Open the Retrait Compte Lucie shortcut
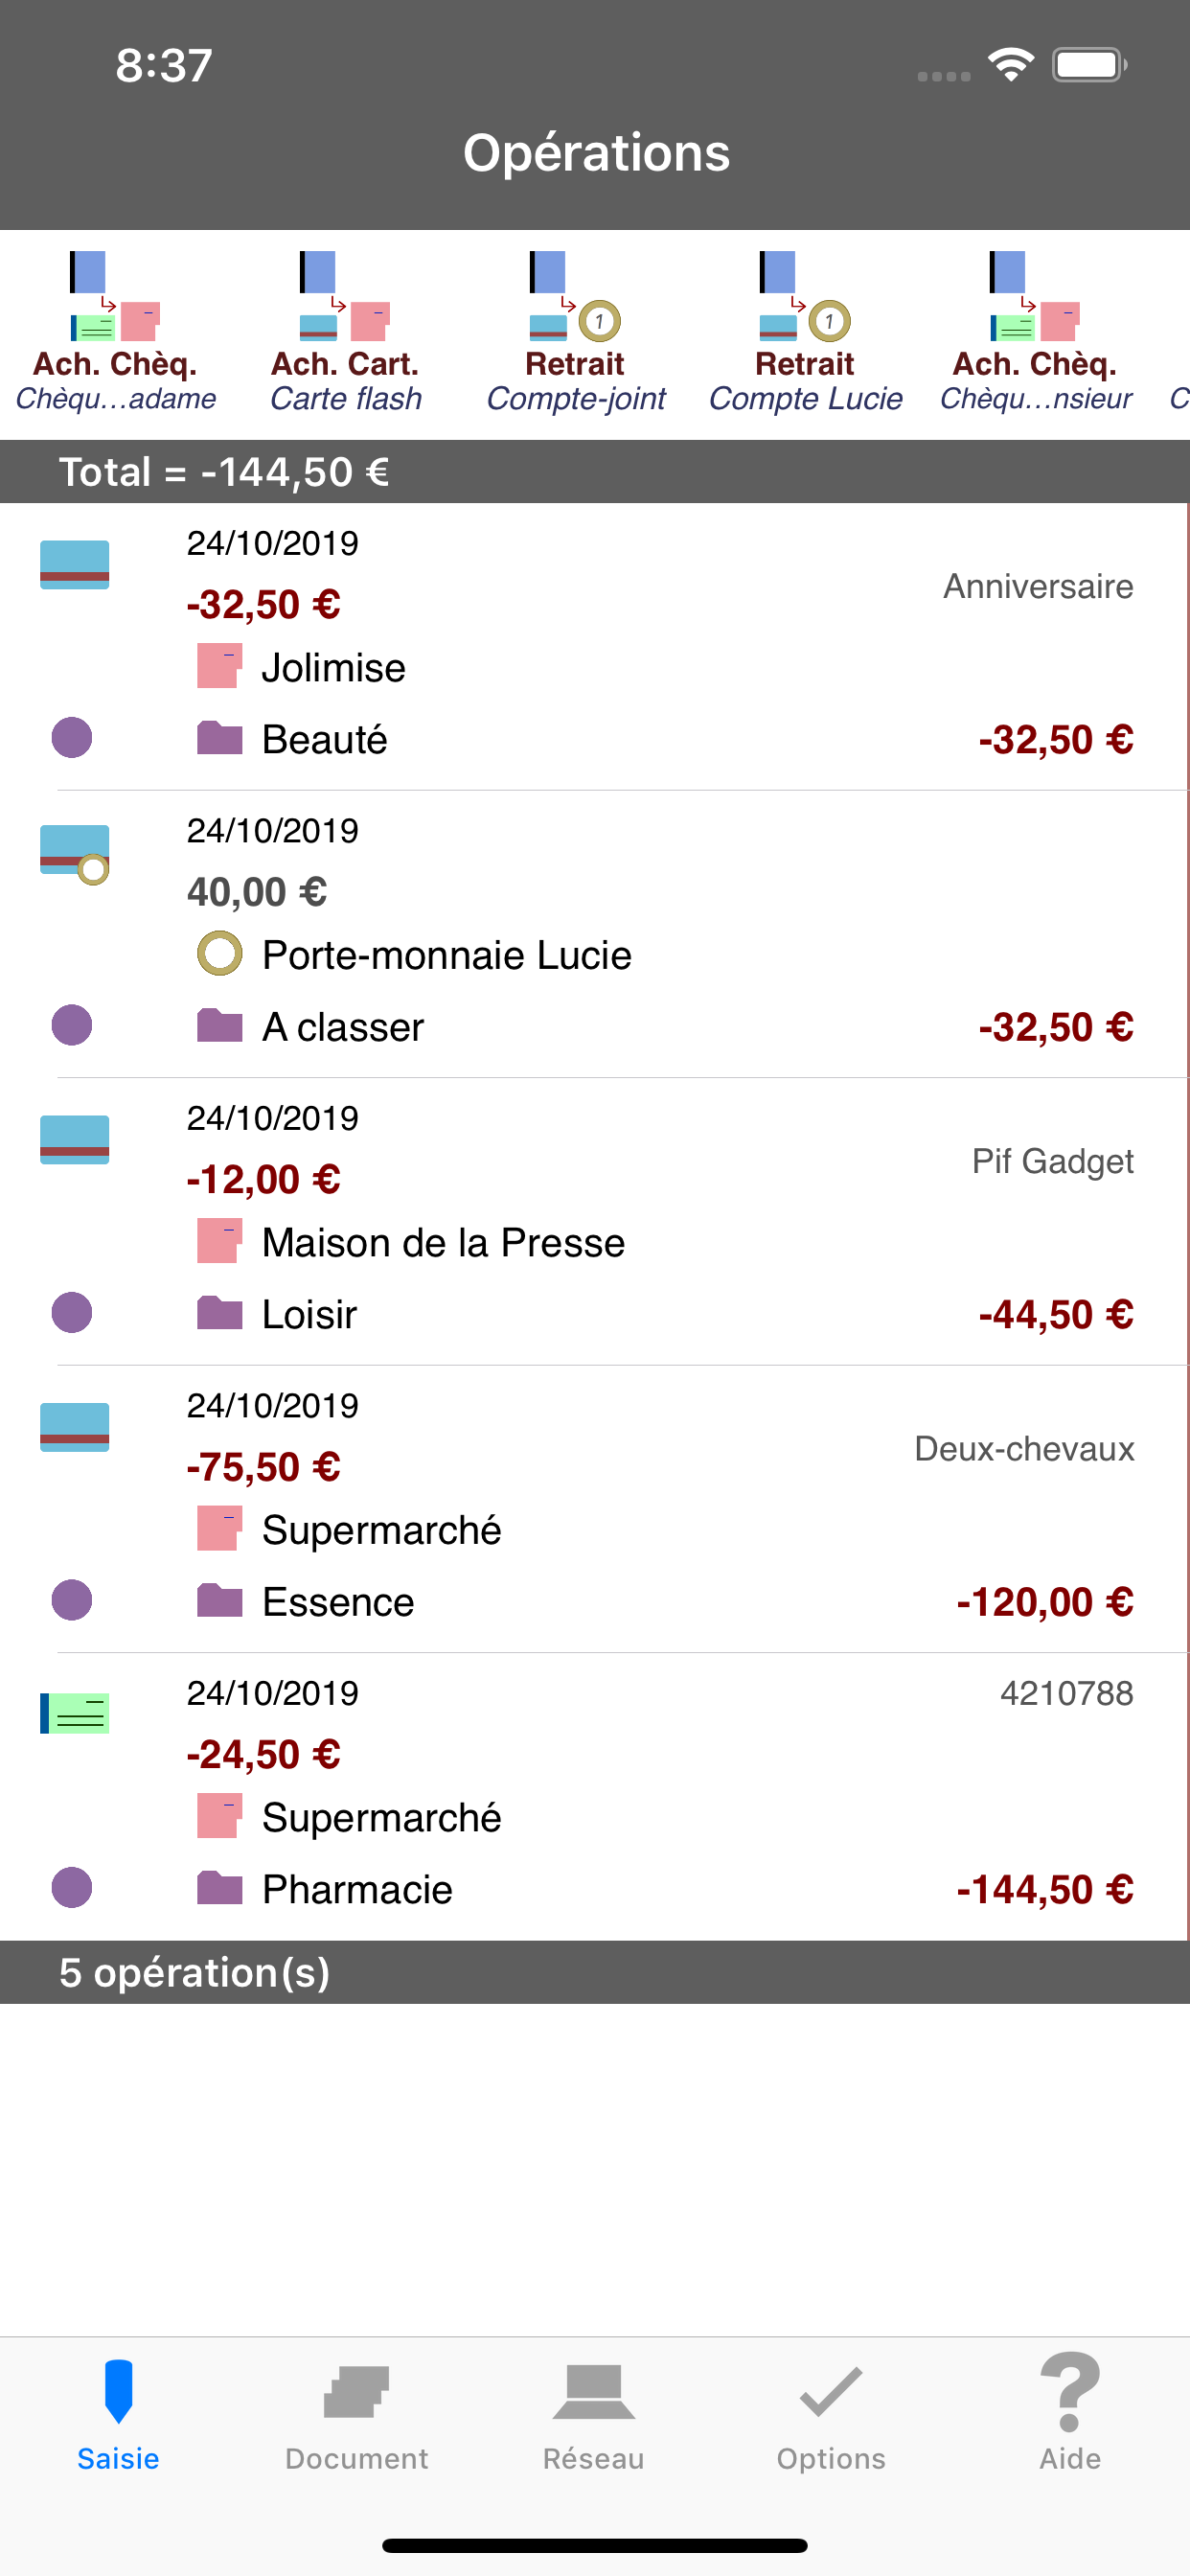This screenshot has width=1190, height=2576. click(805, 332)
